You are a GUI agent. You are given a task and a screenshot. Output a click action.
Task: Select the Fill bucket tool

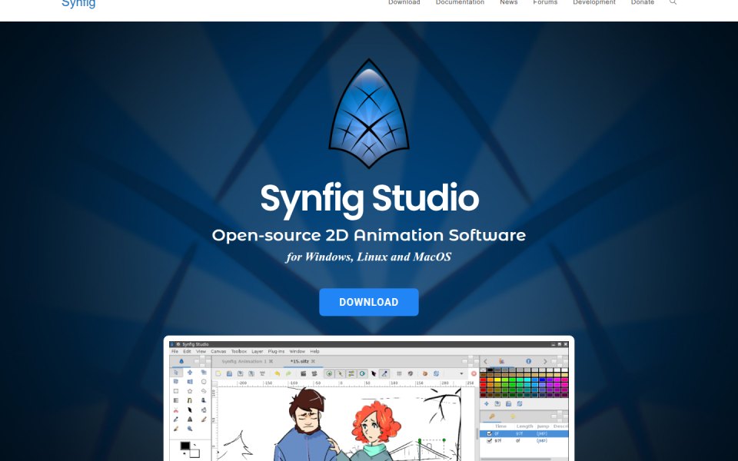click(x=204, y=410)
